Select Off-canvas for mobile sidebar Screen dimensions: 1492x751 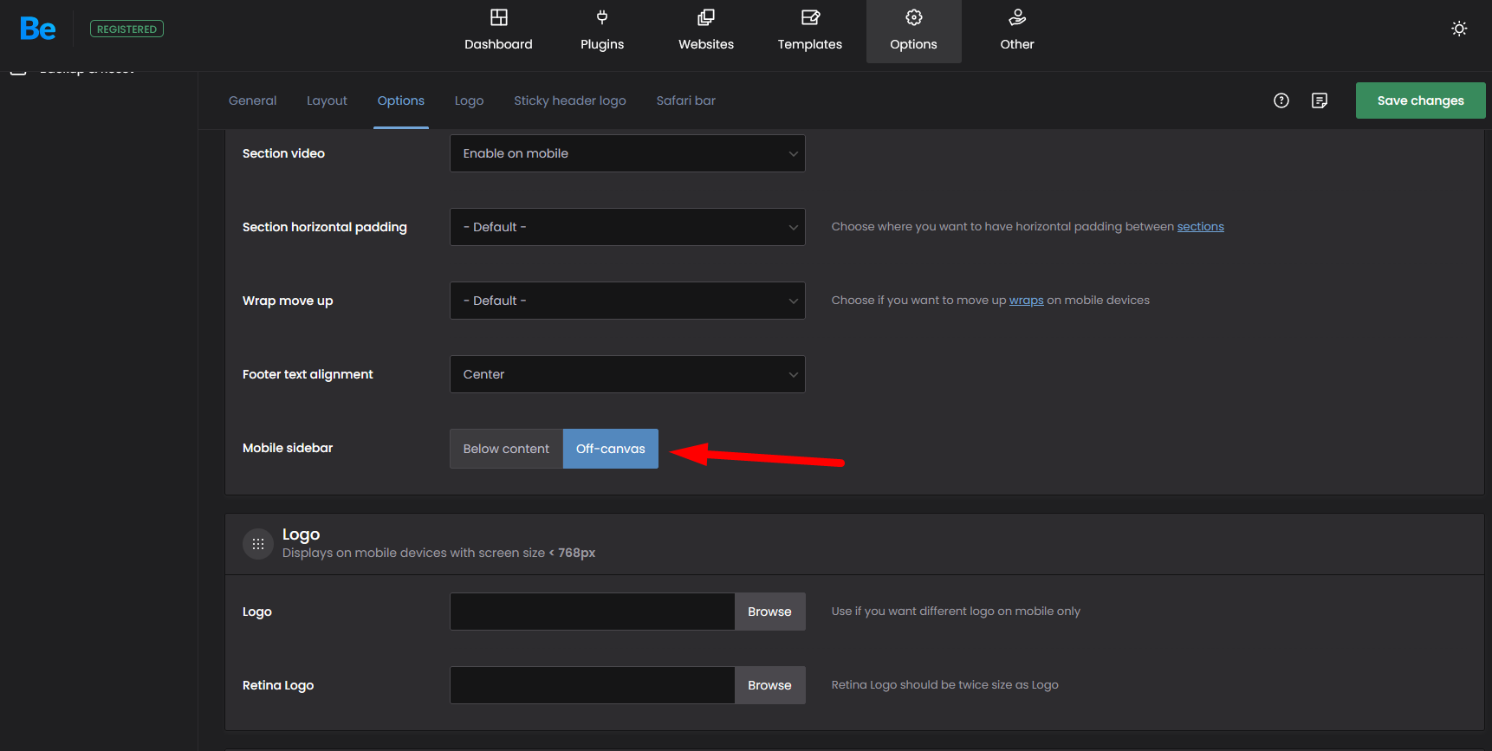[611, 449]
